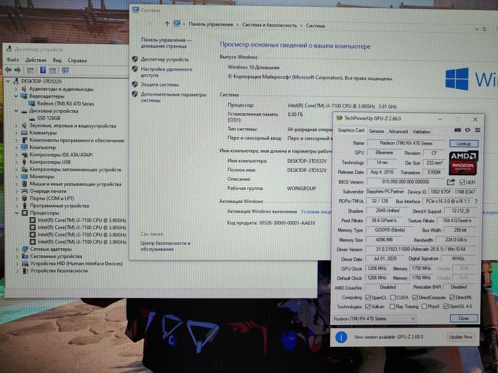Select the first Intel Core i3-7100 CPU entry
This screenshot has height=373, width=498.
82,220
